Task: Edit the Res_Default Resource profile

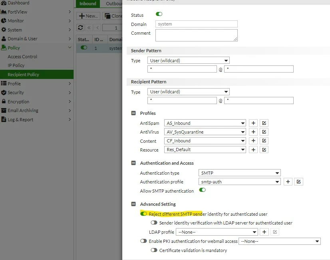Action: point(264,150)
